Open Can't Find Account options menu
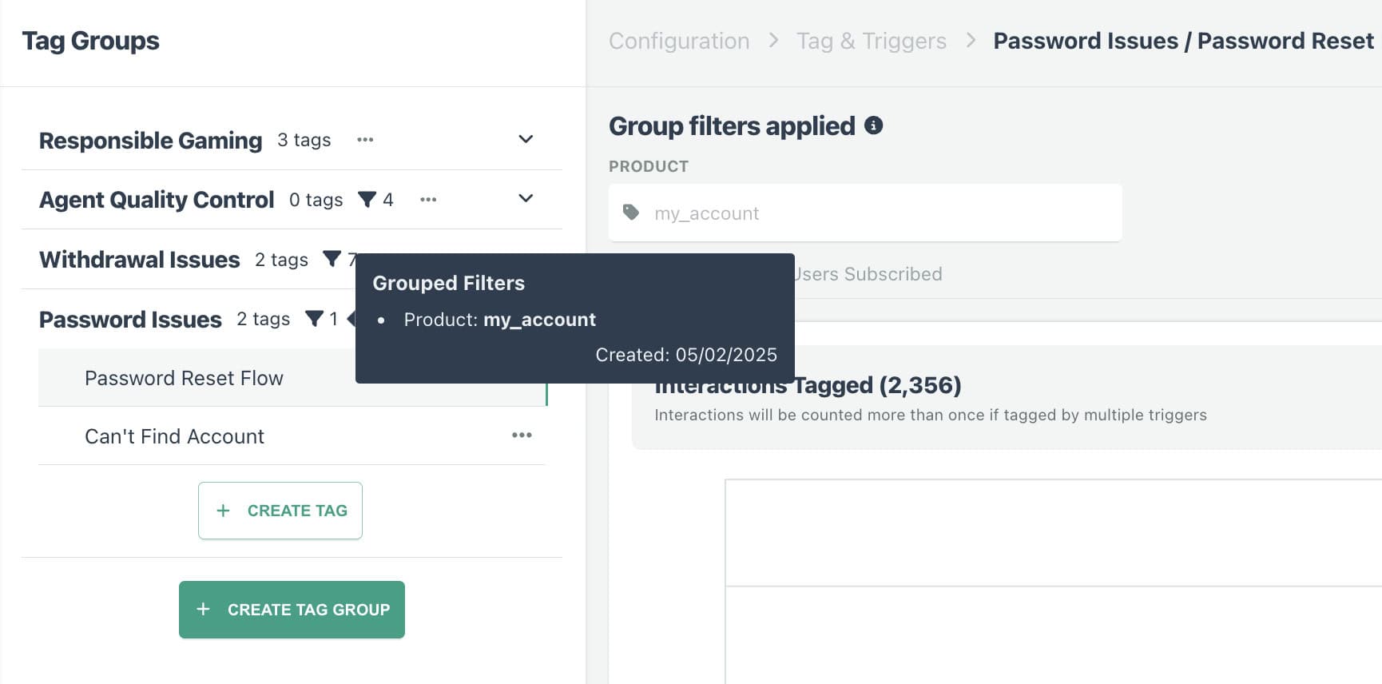Screen dimensions: 1382x684 pyautogui.click(x=522, y=435)
